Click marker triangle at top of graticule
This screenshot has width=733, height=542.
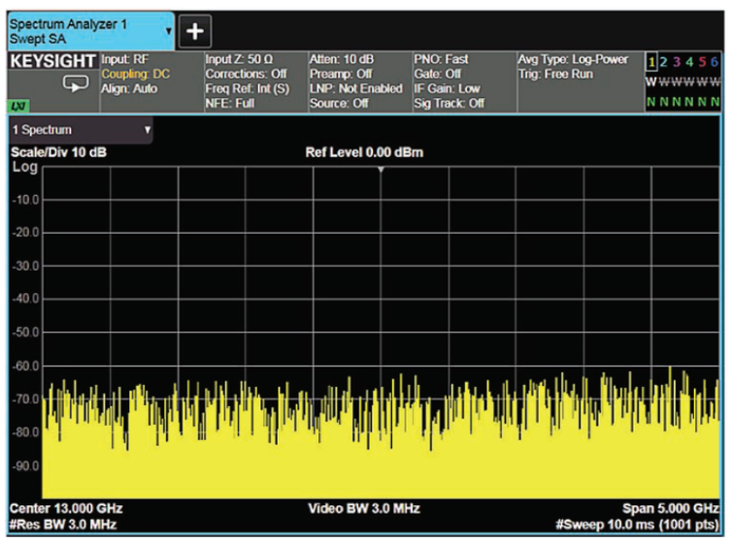tap(382, 171)
